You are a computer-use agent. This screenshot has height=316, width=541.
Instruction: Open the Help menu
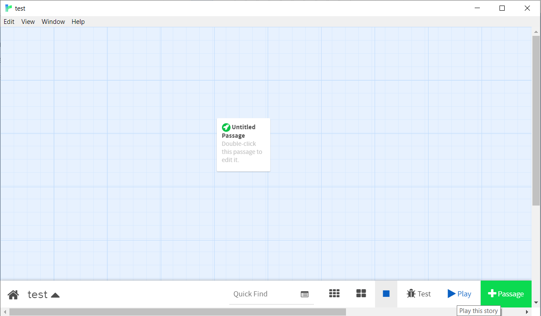click(x=78, y=22)
